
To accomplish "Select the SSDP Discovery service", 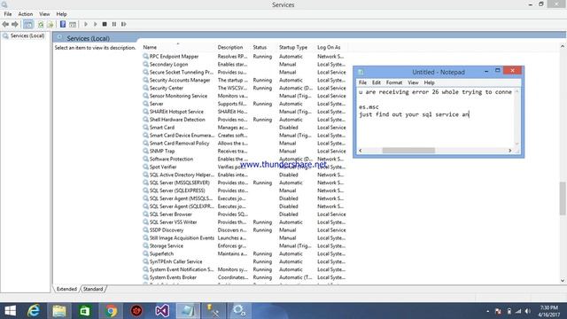I will pos(167,230).
